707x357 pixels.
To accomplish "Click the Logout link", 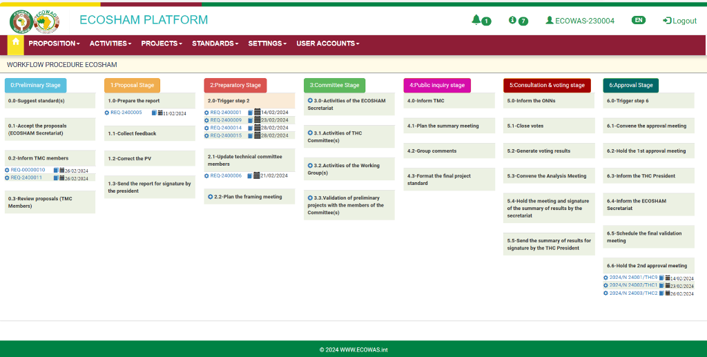I will pos(679,21).
